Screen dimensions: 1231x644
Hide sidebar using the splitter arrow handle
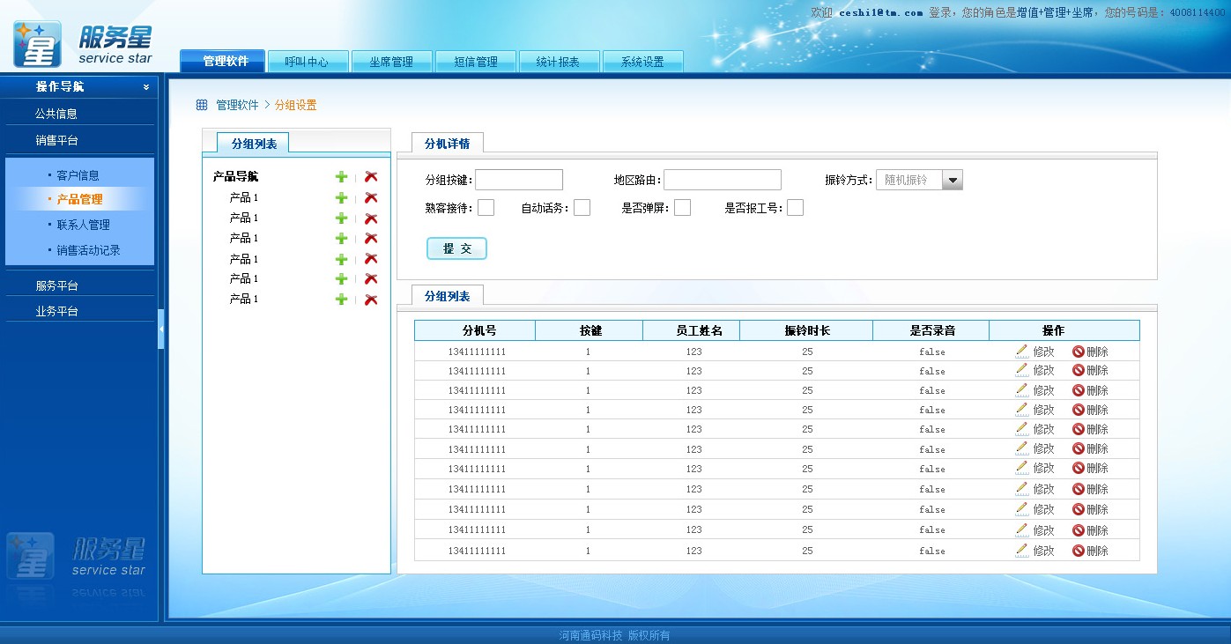(x=161, y=329)
